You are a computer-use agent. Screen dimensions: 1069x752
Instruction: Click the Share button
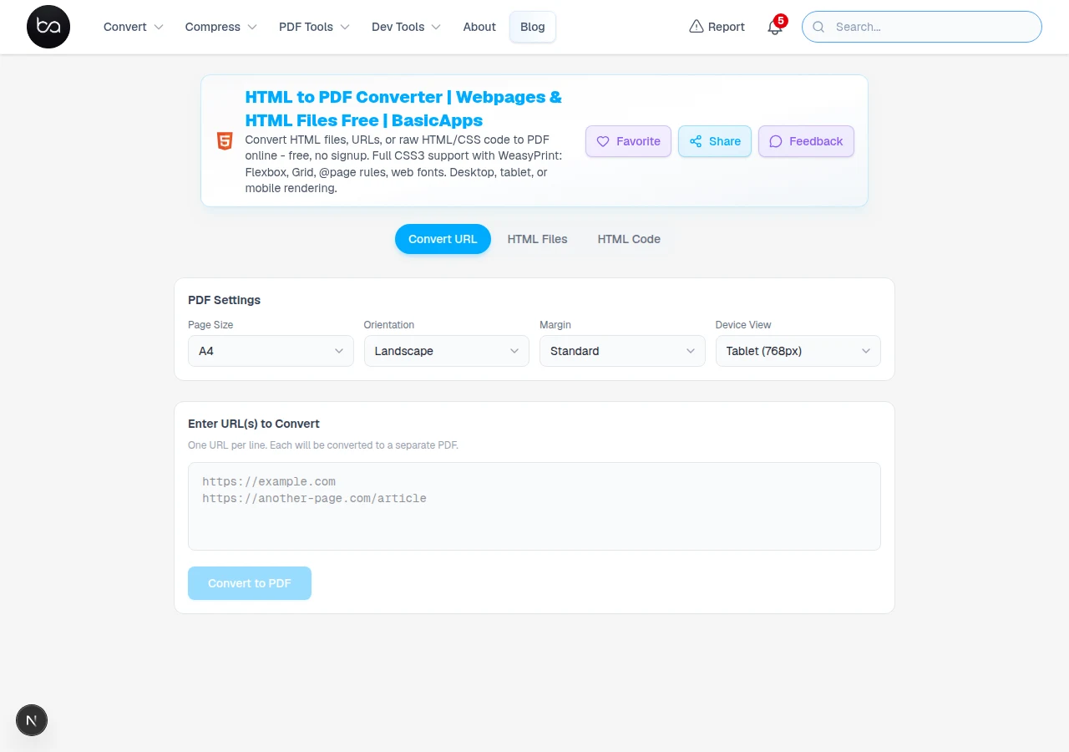coord(715,141)
